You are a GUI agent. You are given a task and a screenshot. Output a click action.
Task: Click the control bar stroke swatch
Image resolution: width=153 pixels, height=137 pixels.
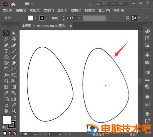42,18
